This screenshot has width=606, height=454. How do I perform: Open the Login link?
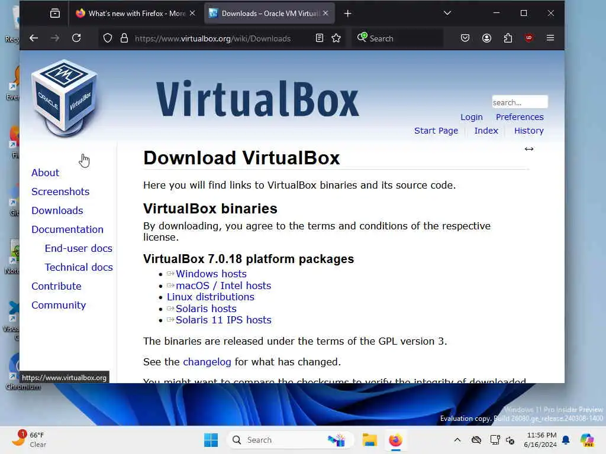tap(472, 117)
